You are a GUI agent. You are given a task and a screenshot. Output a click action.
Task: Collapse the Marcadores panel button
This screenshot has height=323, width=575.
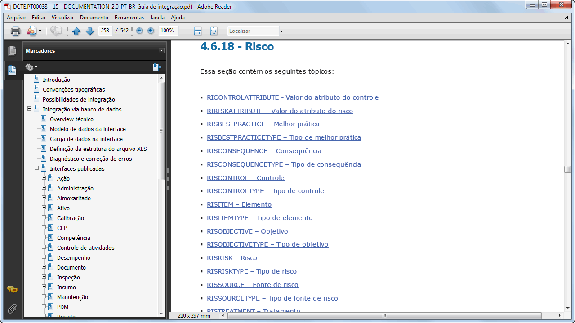point(161,51)
